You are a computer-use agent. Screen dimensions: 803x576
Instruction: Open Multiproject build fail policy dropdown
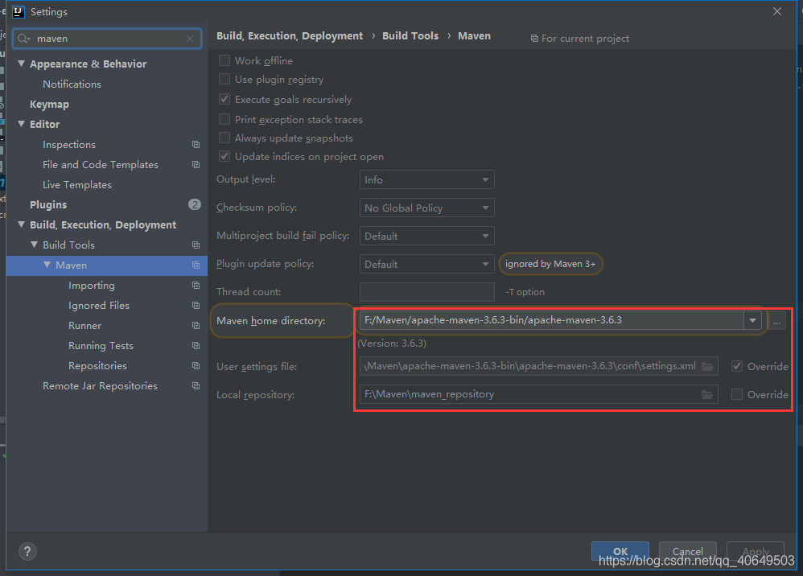pyautogui.click(x=427, y=236)
